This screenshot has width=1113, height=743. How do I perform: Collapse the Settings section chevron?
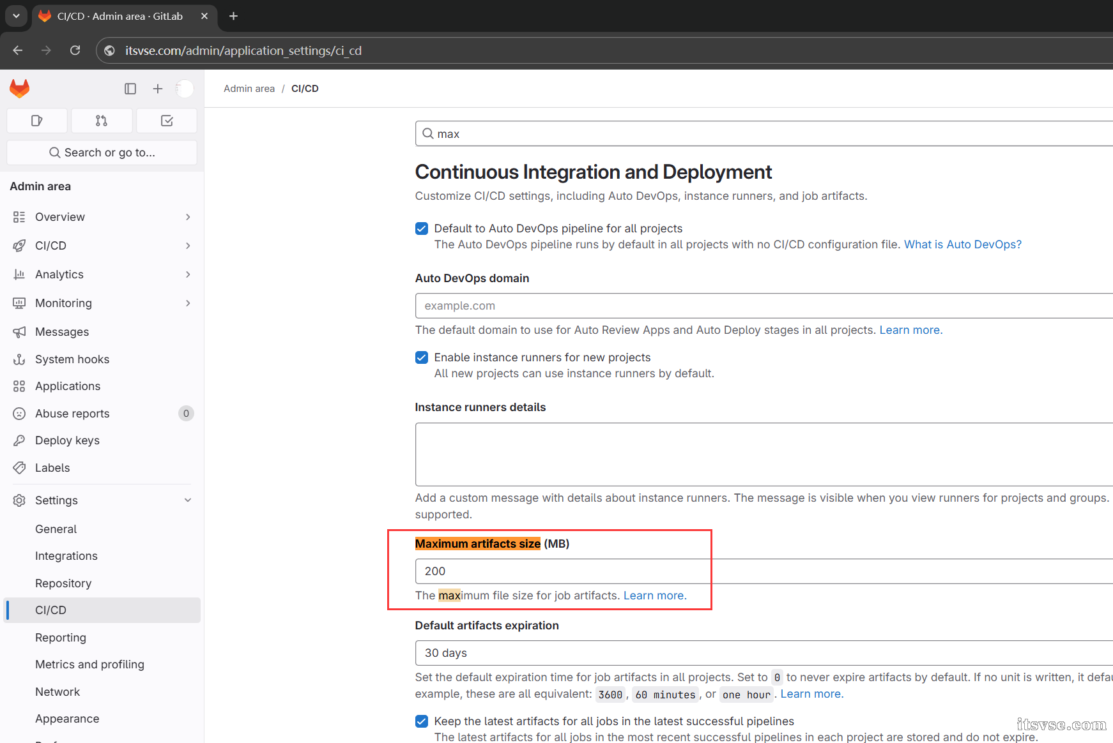click(188, 500)
